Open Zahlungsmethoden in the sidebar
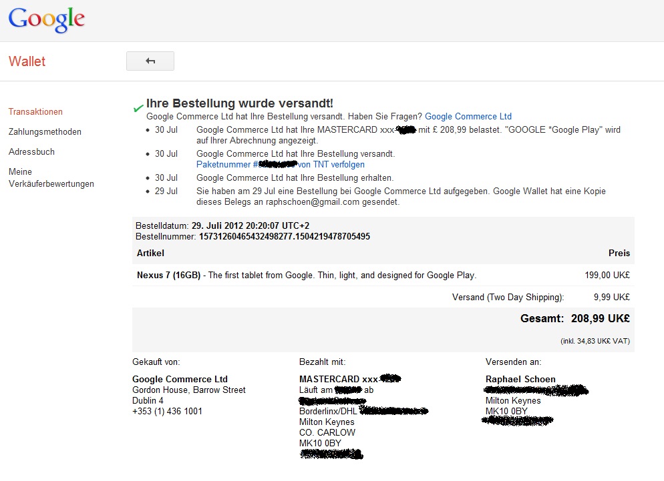The image size is (664, 481). [x=45, y=131]
